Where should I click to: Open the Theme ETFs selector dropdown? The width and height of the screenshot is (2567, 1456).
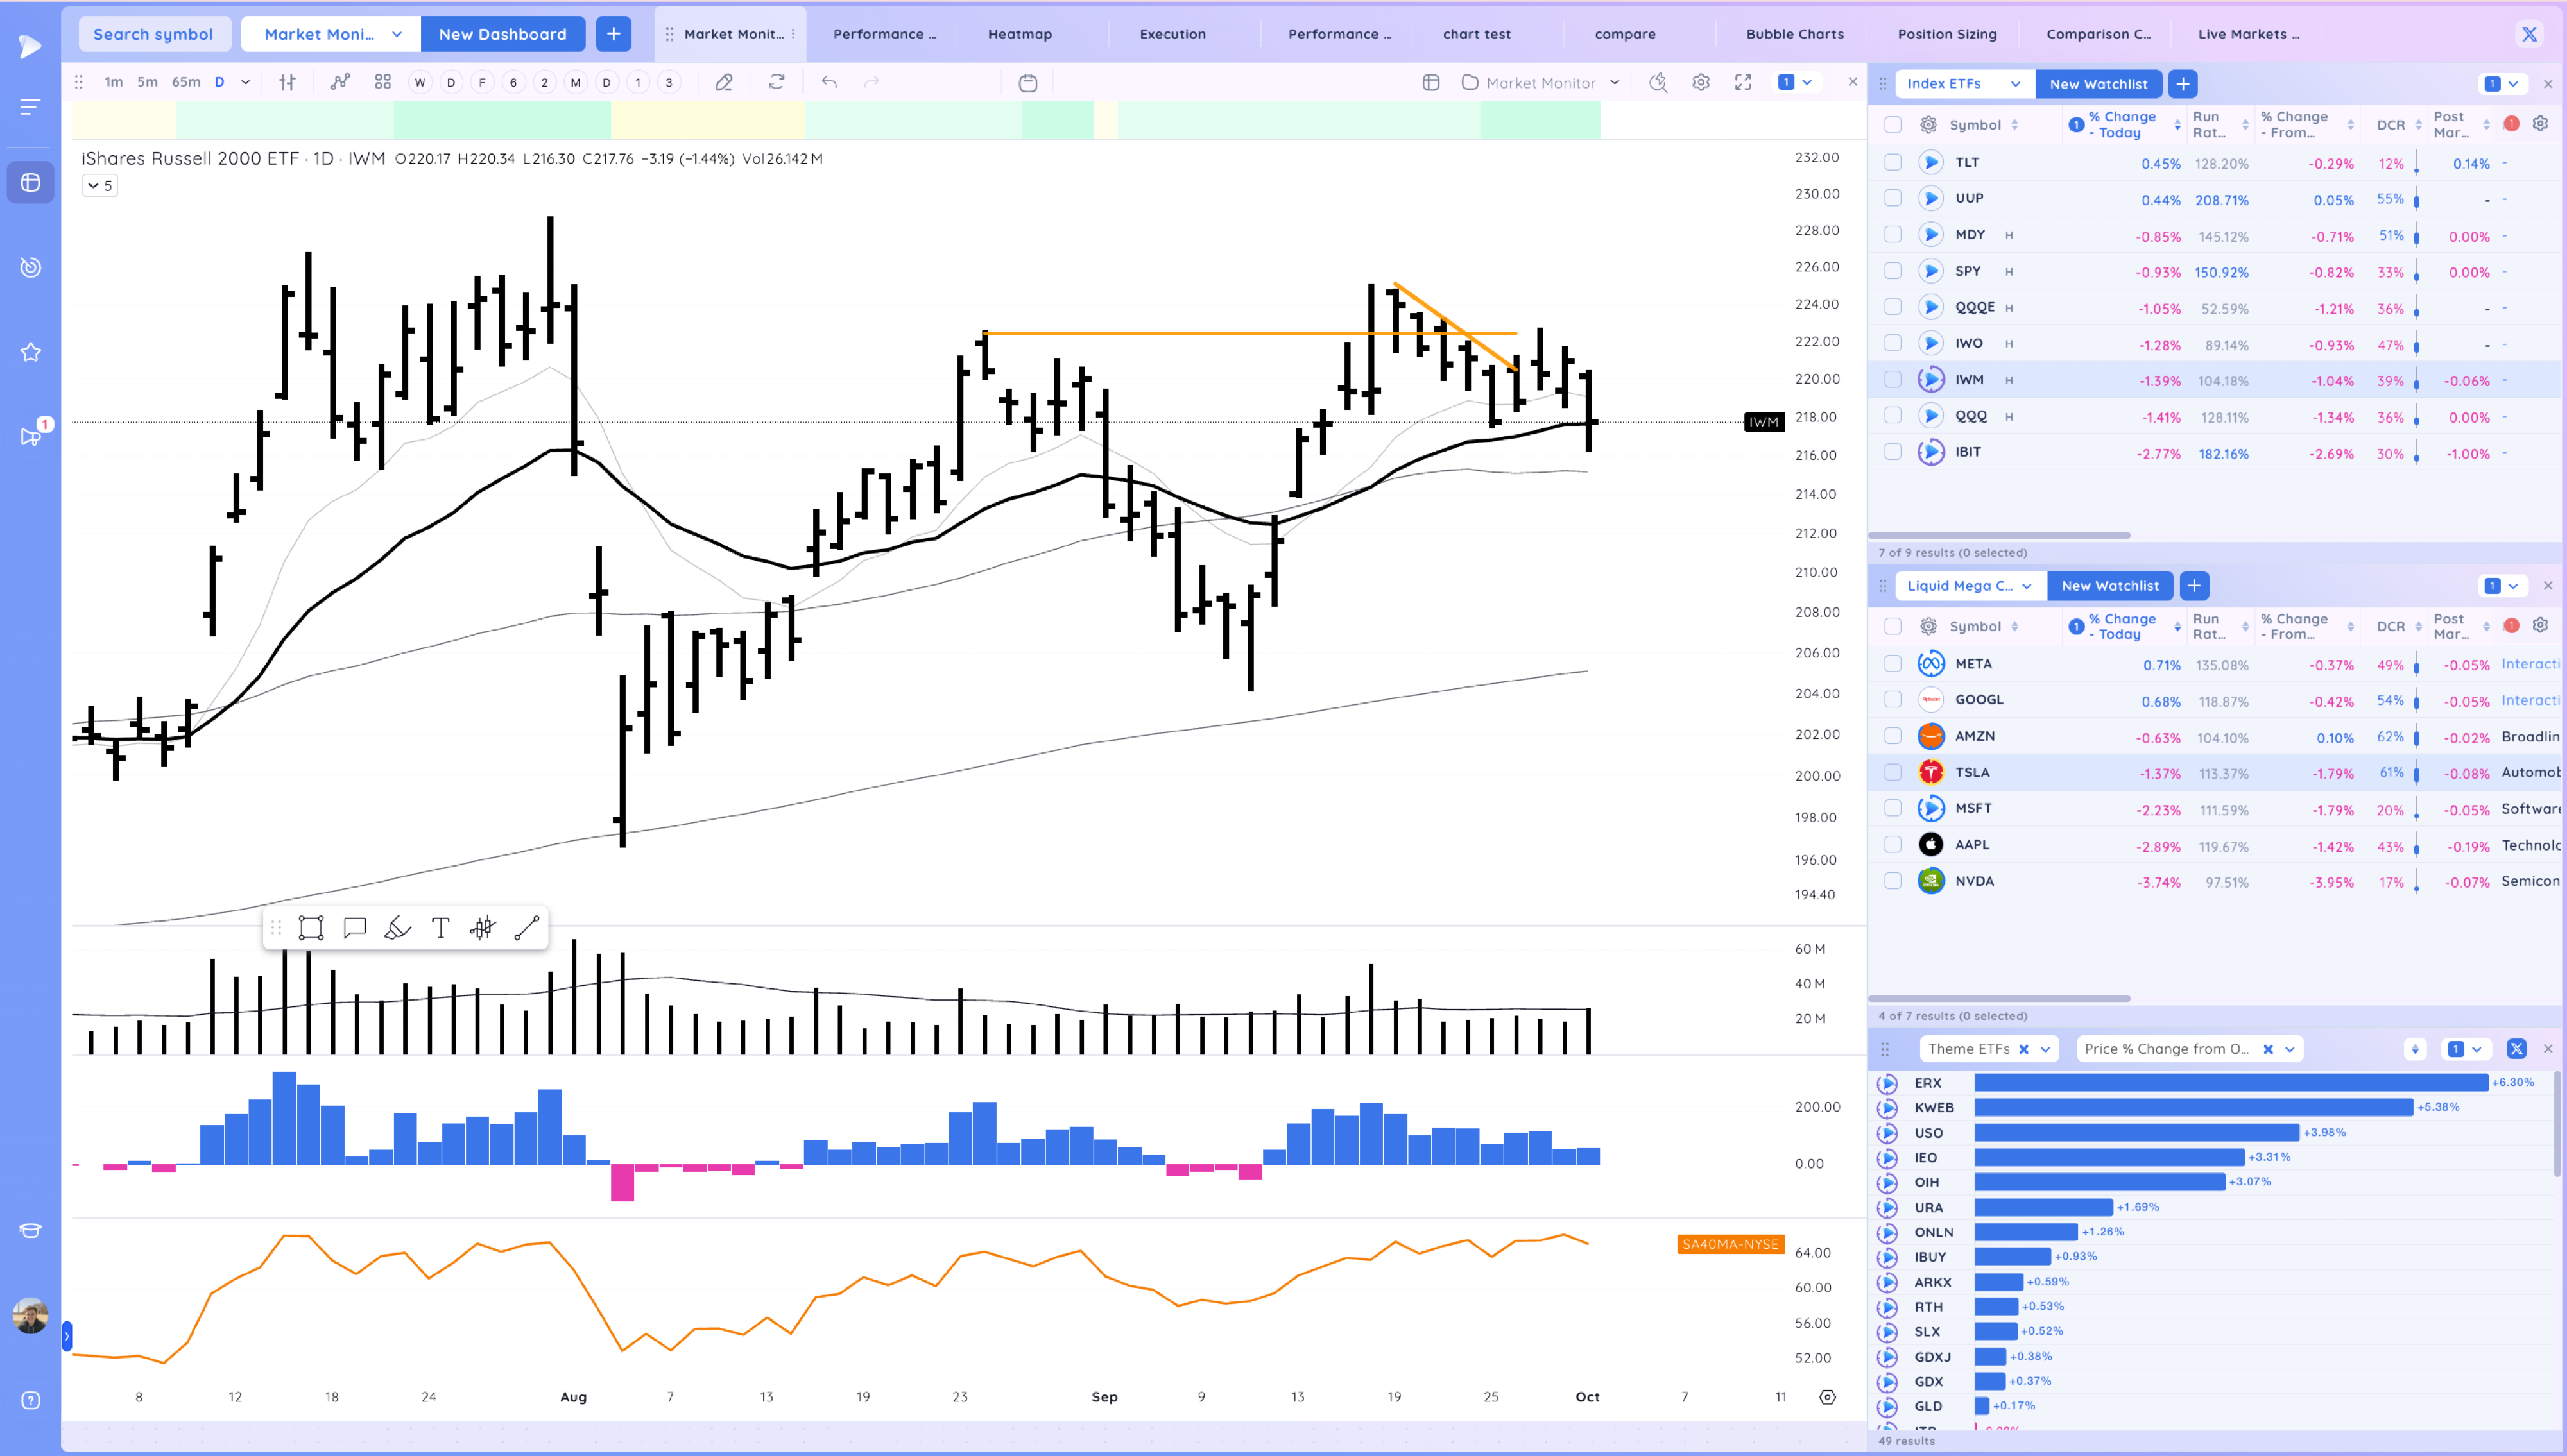pos(2046,1049)
